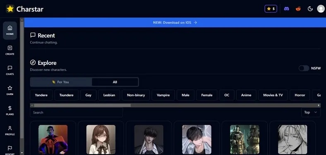Filter by Horror tag
This screenshot has height=155, width=326.
[300, 95]
